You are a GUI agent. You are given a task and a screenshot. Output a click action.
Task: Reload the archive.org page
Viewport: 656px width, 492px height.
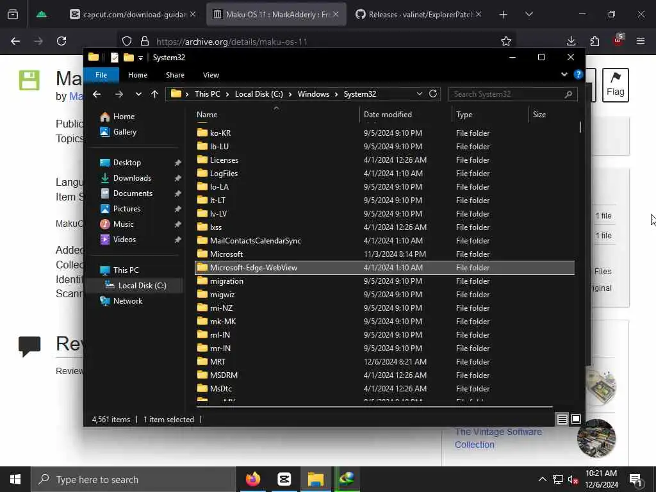(x=61, y=41)
